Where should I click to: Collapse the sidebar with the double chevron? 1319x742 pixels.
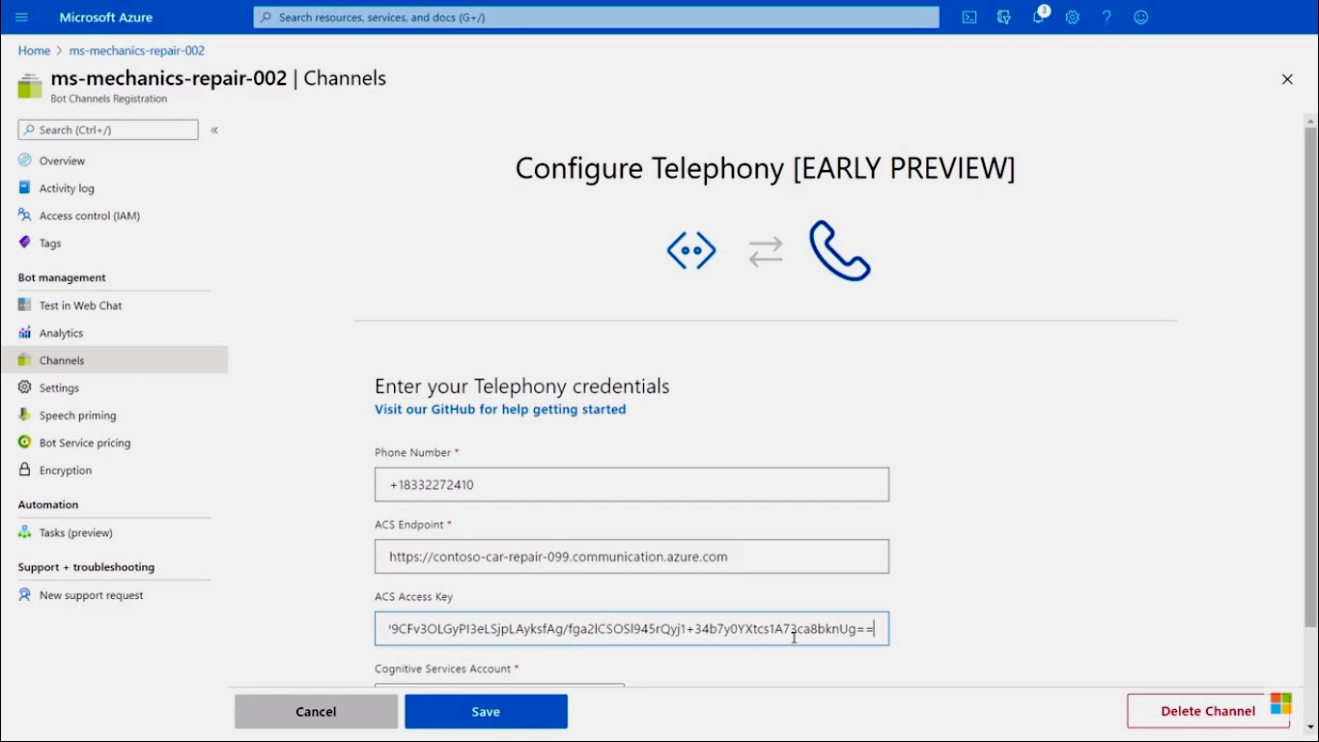click(214, 129)
